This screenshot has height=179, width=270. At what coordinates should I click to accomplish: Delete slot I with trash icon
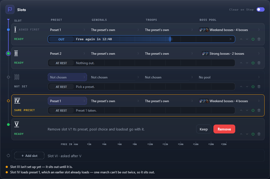point(259,39)
